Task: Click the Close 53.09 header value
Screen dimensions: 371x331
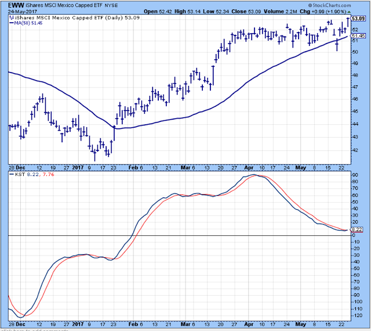Action: (x=246, y=12)
